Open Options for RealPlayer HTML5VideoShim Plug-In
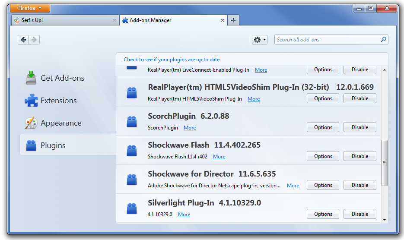This screenshot has width=404, height=240. [323, 98]
